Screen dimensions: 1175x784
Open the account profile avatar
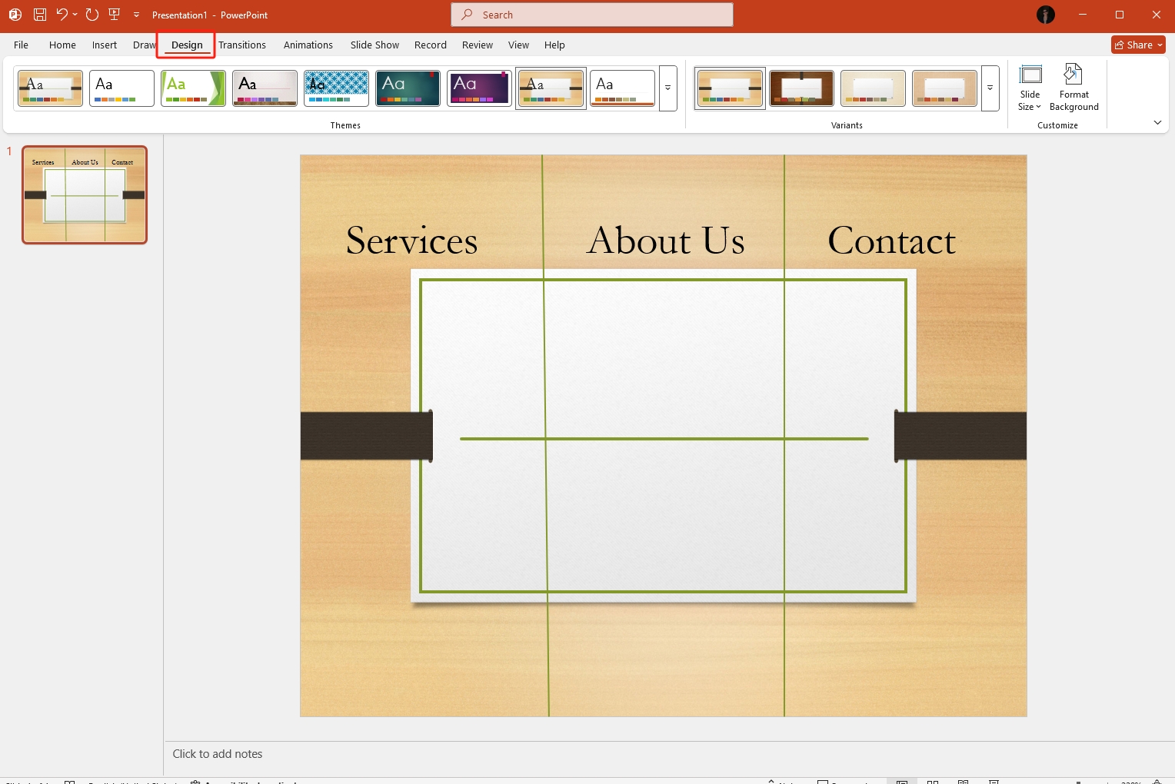coord(1046,15)
